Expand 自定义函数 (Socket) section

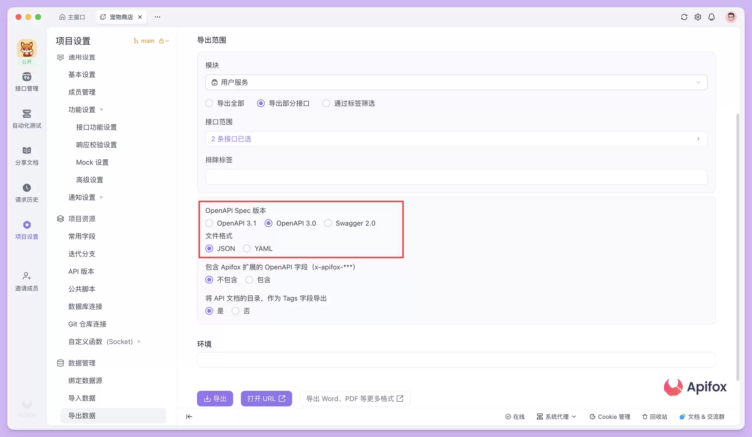(x=139, y=342)
